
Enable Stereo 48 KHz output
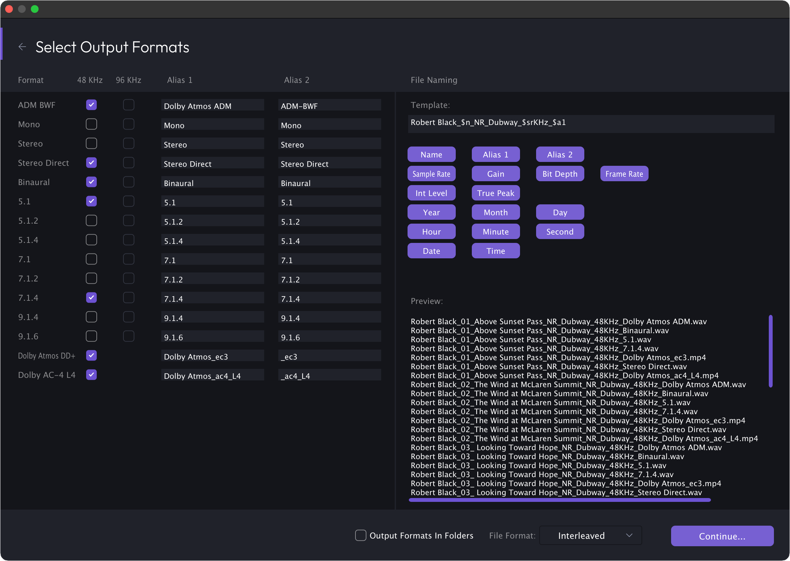pos(91,143)
